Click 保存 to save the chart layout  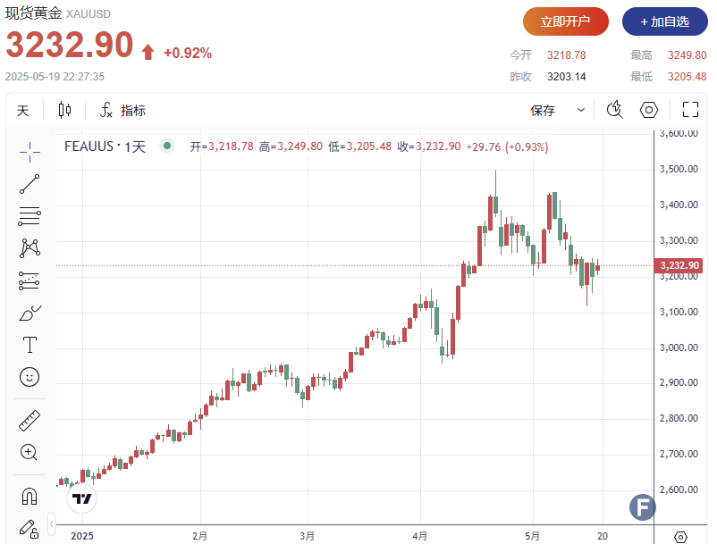[543, 111]
